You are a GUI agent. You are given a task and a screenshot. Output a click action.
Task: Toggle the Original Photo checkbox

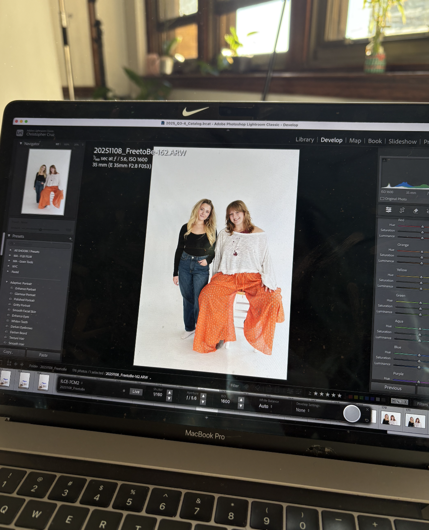click(382, 198)
